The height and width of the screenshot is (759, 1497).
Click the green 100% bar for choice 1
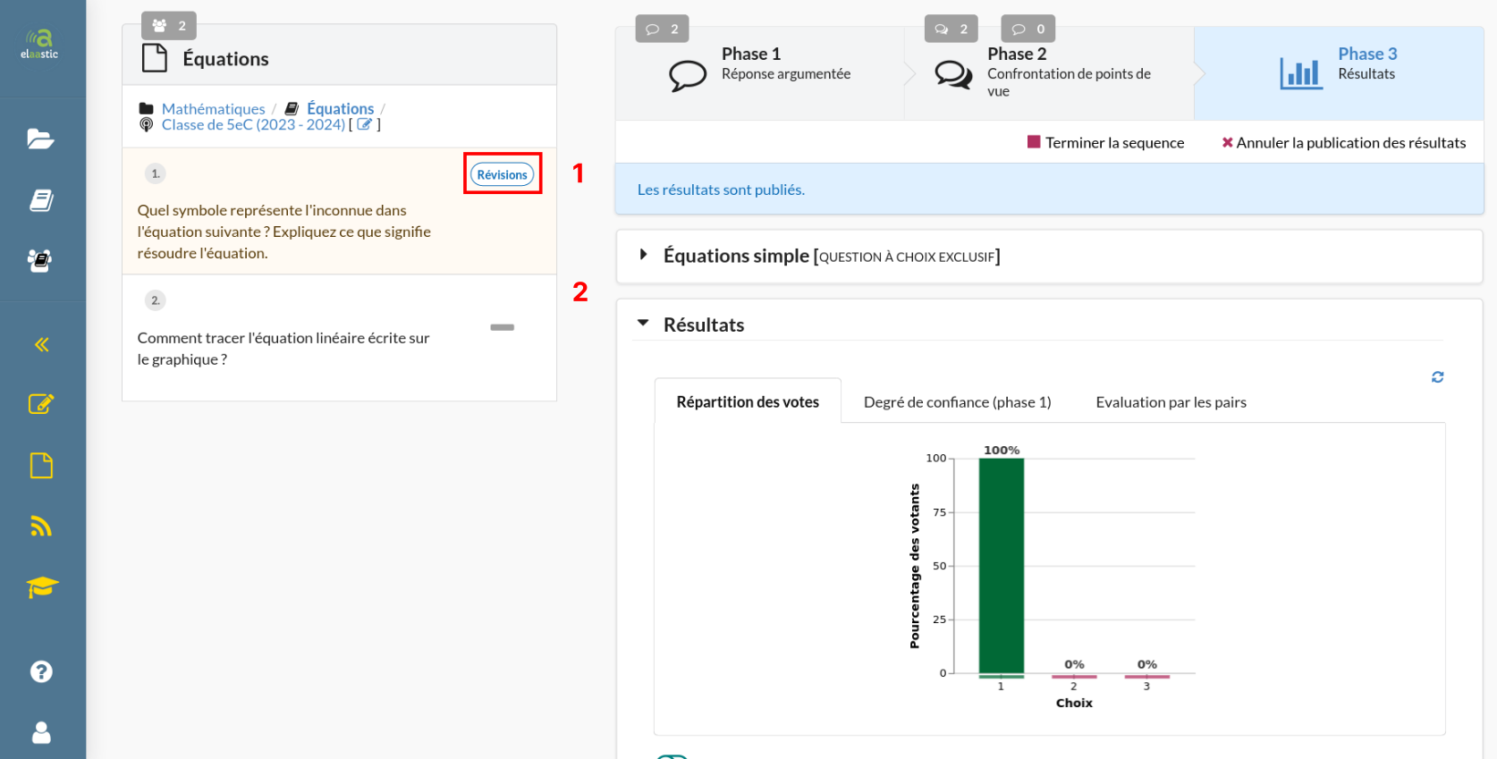tap(1002, 566)
